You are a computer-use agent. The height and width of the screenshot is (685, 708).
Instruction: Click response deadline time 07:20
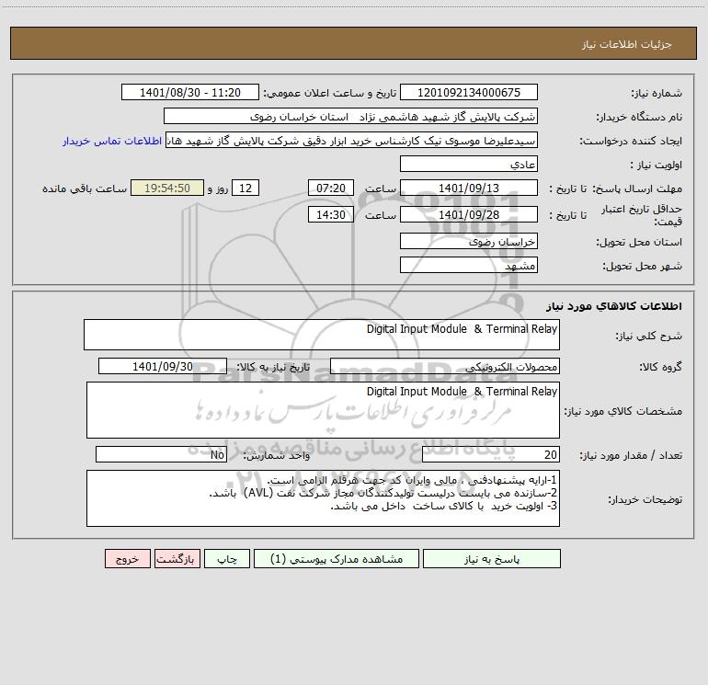pyautogui.click(x=331, y=188)
